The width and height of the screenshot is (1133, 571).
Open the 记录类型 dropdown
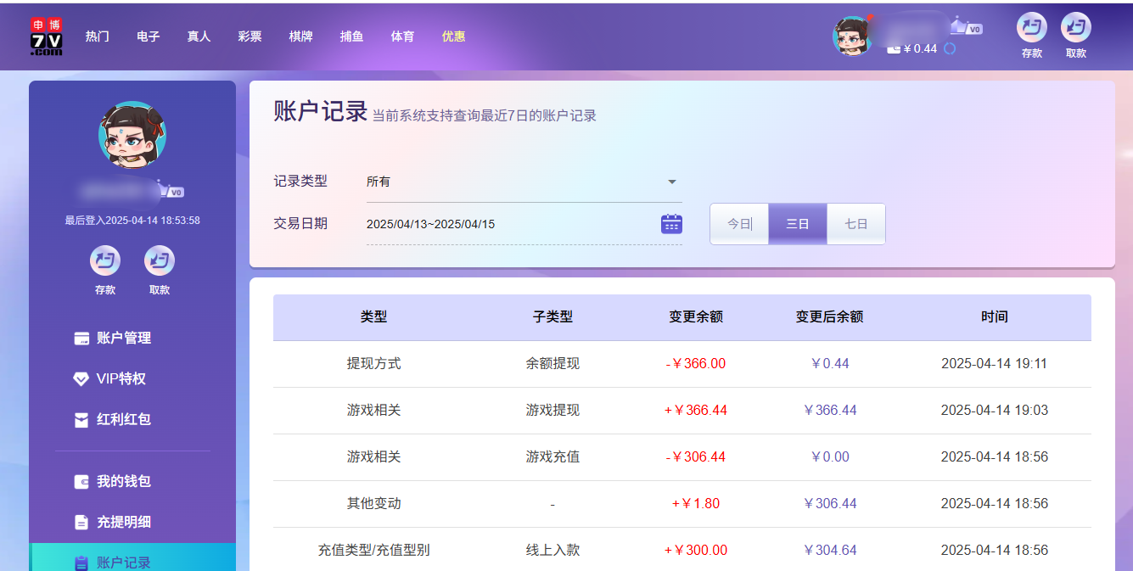pyautogui.click(x=671, y=181)
